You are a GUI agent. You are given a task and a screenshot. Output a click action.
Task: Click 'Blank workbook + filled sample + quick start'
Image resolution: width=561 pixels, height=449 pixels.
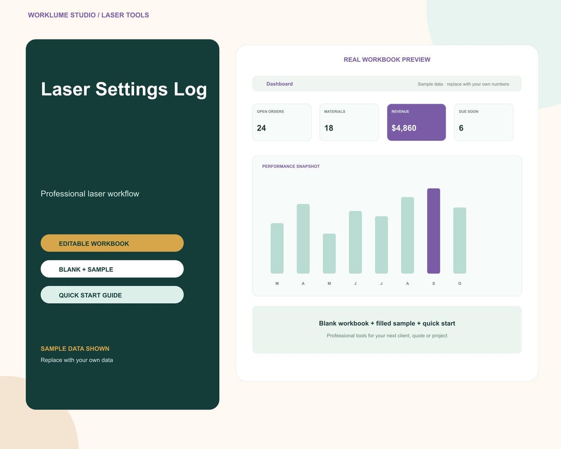387,323
